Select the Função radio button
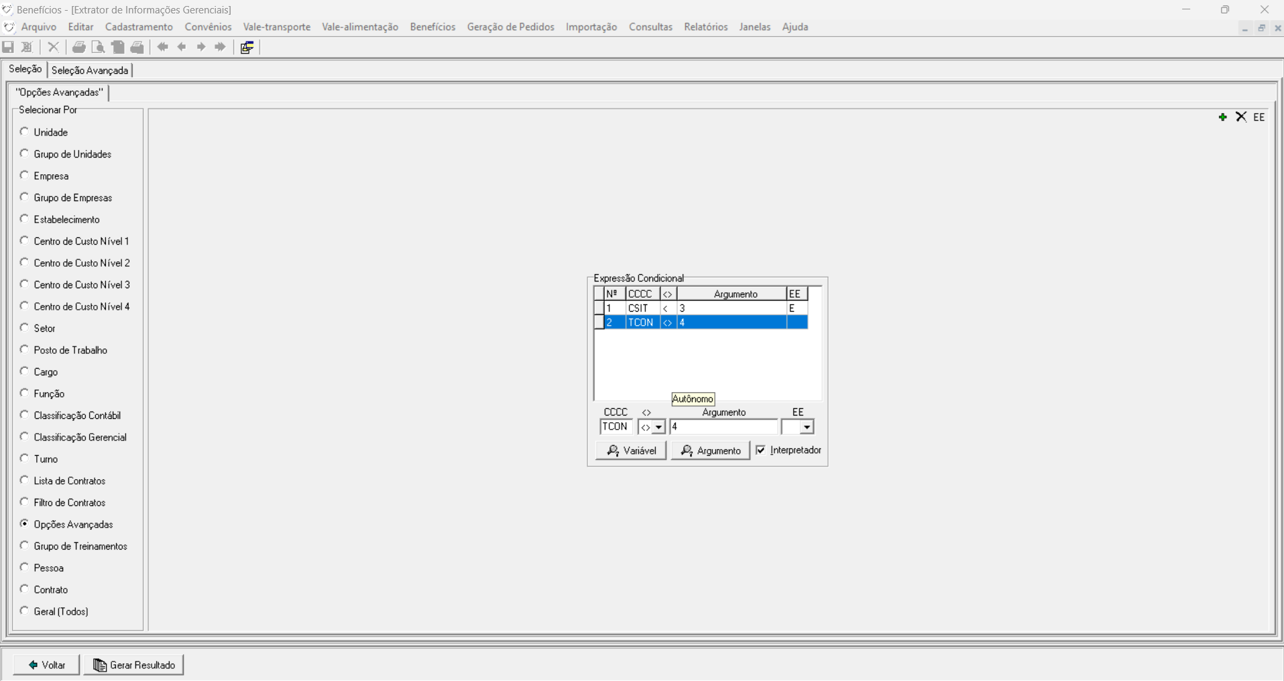The width and height of the screenshot is (1284, 681). pyautogui.click(x=25, y=393)
